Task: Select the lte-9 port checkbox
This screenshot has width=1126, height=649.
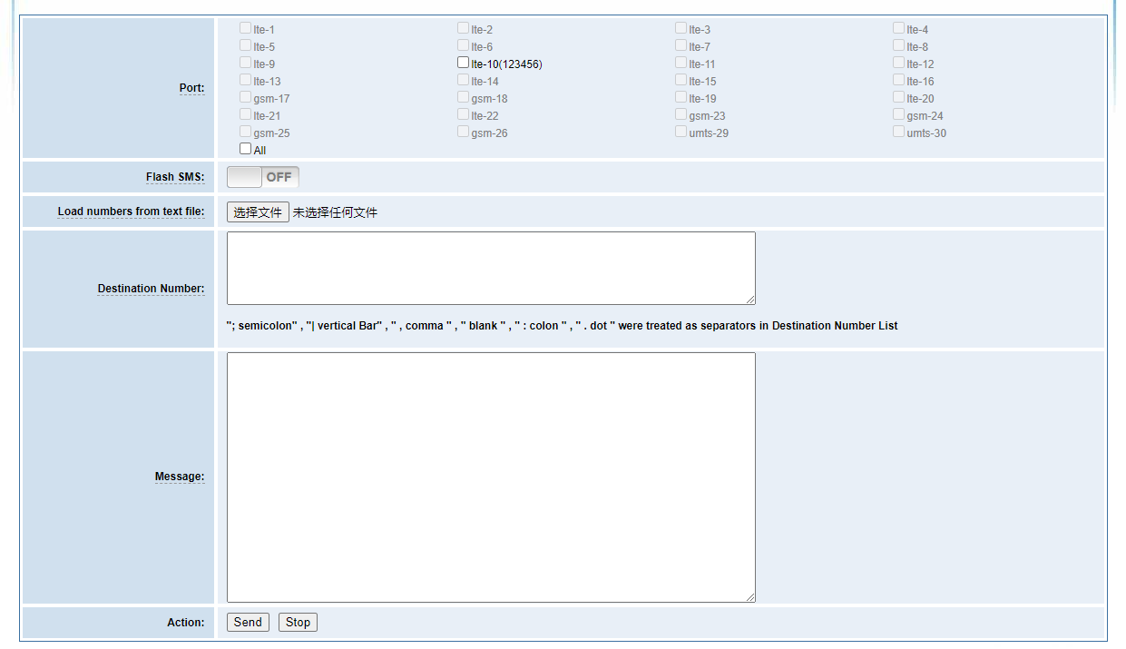Action: [246, 63]
